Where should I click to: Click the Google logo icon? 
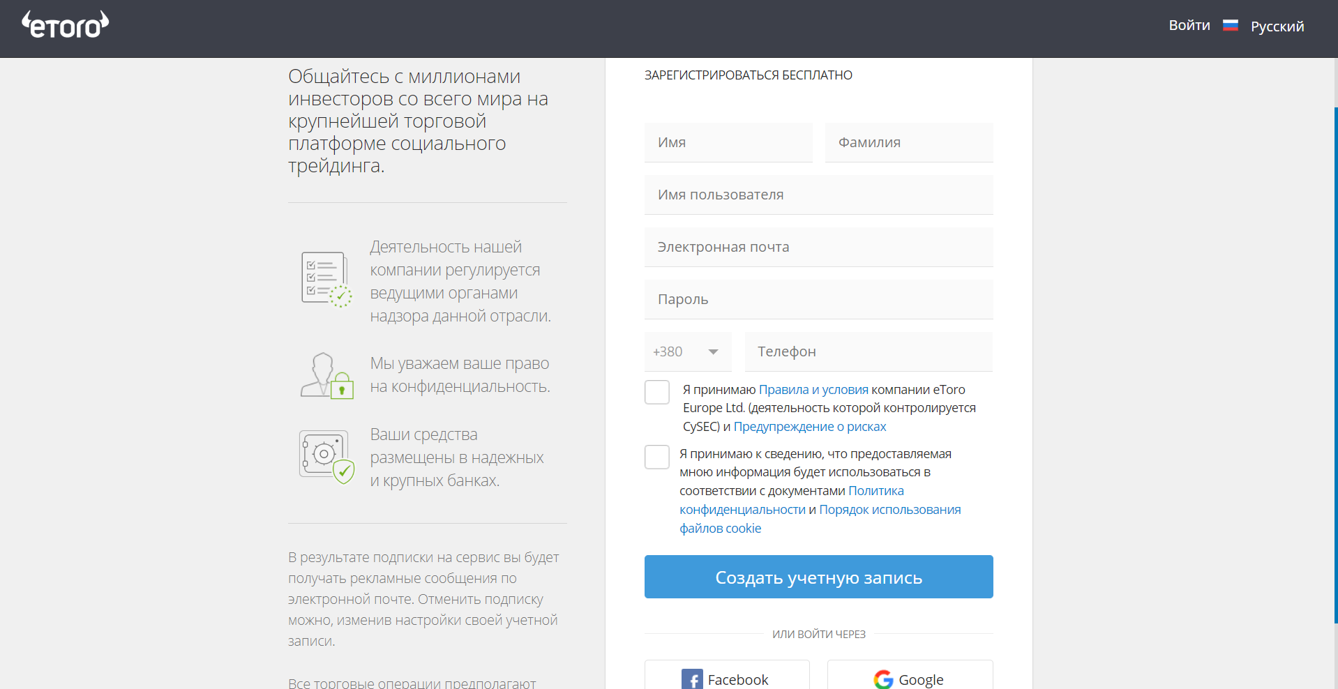tap(883, 679)
